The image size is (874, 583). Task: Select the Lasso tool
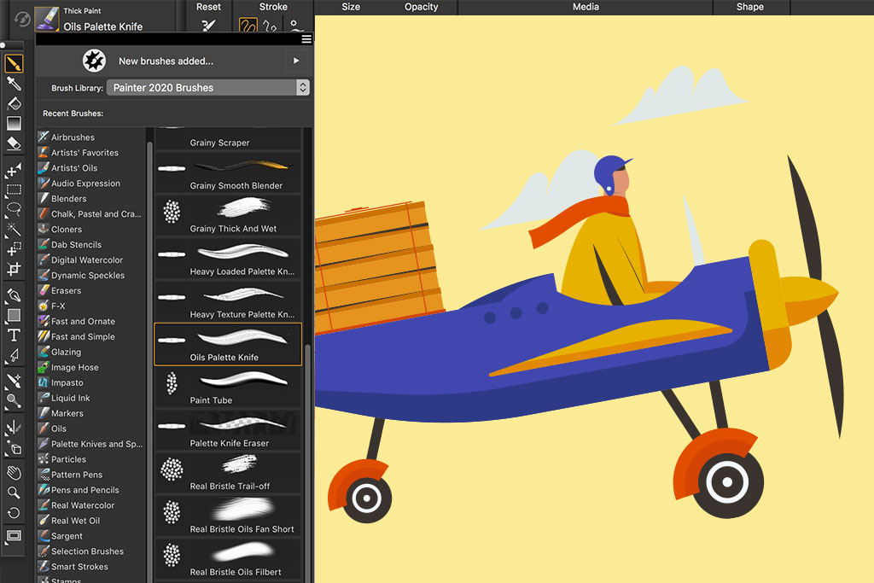(x=14, y=210)
